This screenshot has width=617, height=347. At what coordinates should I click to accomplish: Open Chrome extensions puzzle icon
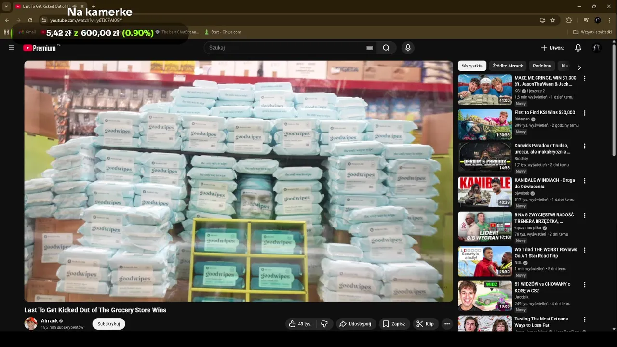tap(569, 20)
